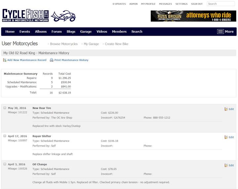The height and width of the screenshot is (189, 238).
Task: Open the Albums menu item
Action: pyautogui.click(x=41, y=32)
